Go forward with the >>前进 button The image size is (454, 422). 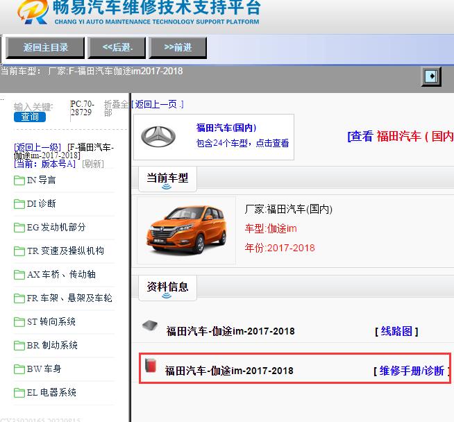[178, 47]
